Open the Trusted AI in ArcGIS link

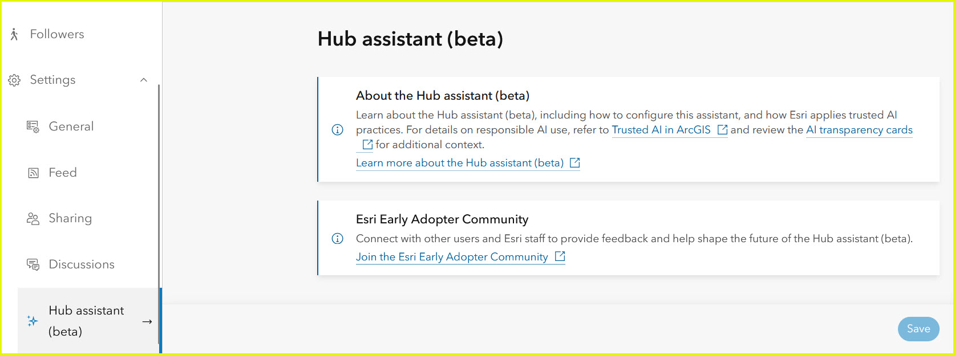coord(661,130)
